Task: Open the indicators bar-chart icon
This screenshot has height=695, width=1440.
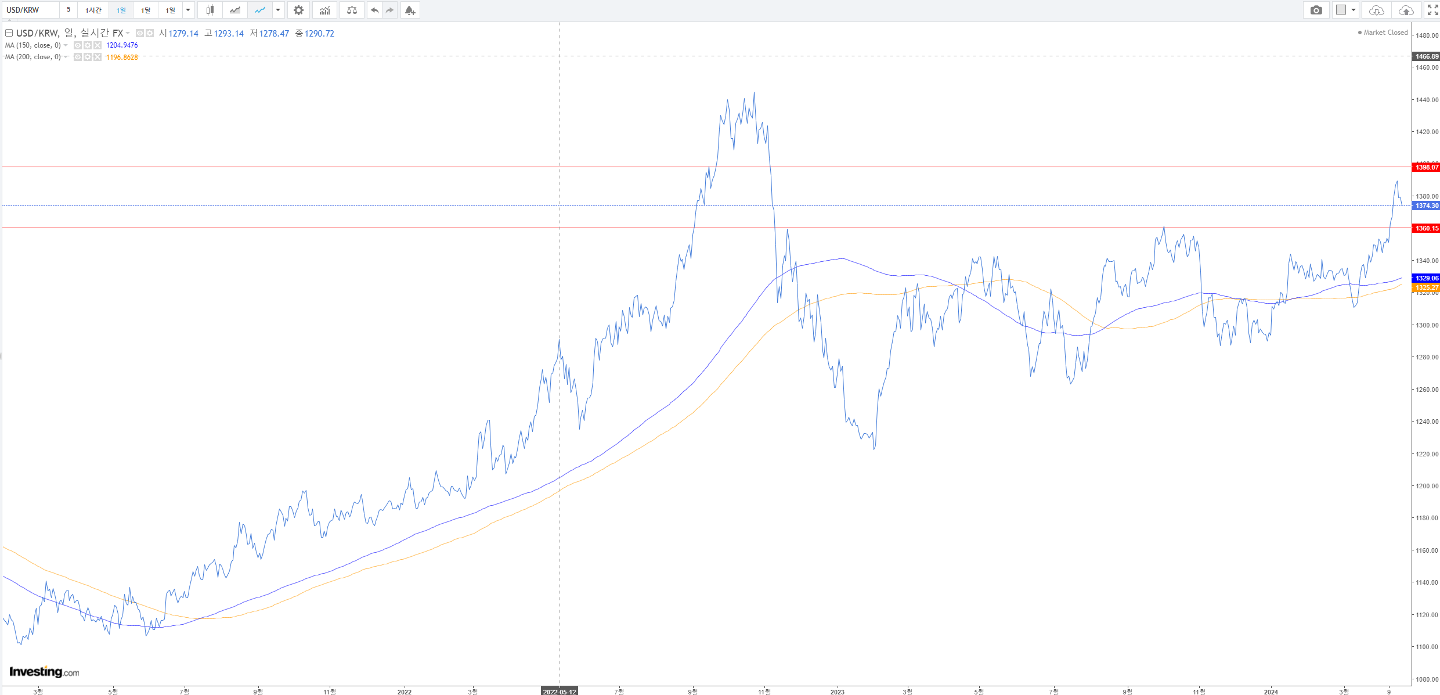Action: (324, 10)
